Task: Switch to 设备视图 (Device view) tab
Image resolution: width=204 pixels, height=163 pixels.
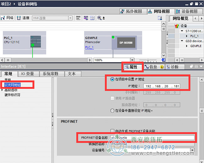Action: (189, 11)
